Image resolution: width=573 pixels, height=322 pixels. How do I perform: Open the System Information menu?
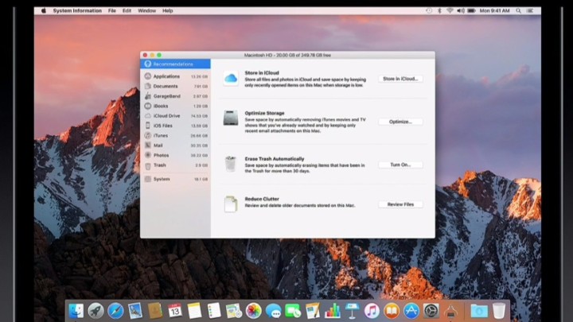(x=77, y=10)
